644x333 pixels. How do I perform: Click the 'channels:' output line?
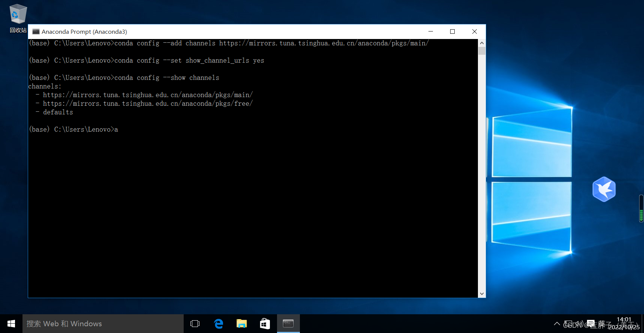45,86
